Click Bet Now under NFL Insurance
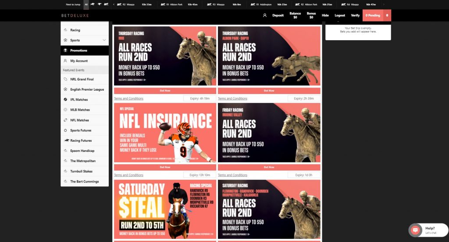The image size is (449, 242). pyautogui.click(x=165, y=167)
